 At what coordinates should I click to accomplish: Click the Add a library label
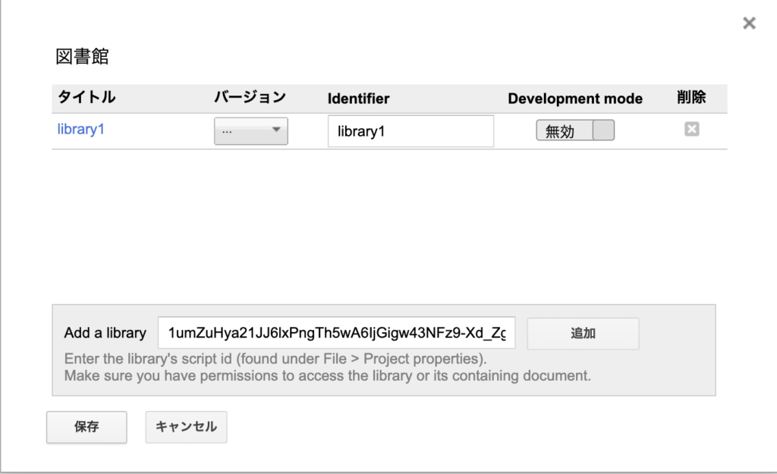pyautogui.click(x=105, y=333)
